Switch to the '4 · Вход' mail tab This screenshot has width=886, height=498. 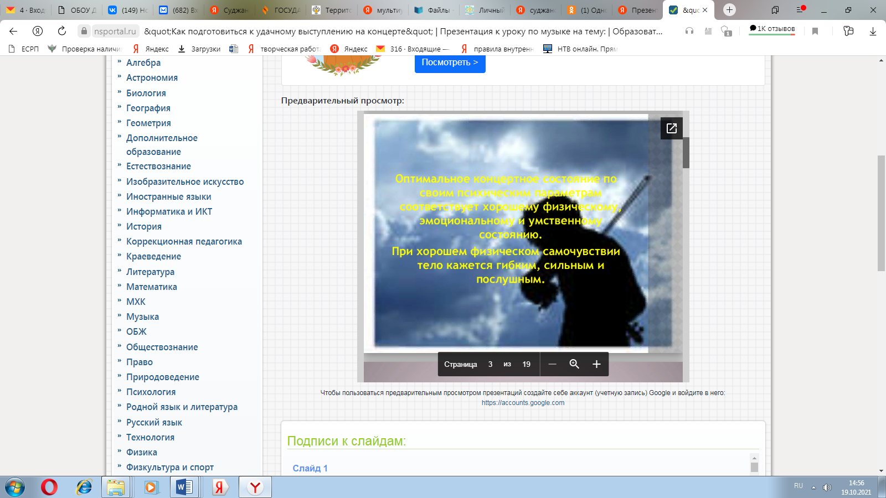[x=26, y=10]
